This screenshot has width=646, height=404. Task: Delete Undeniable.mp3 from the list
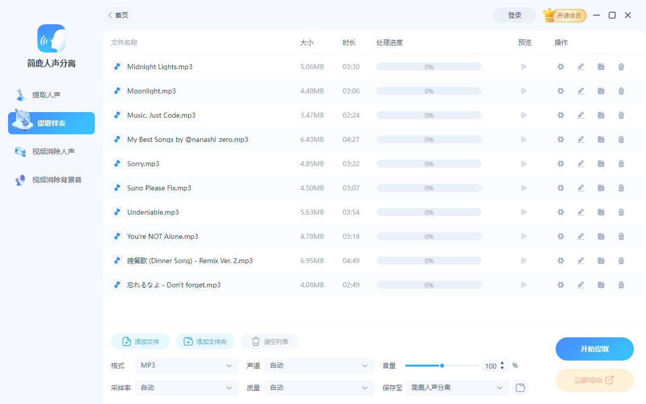coord(621,212)
